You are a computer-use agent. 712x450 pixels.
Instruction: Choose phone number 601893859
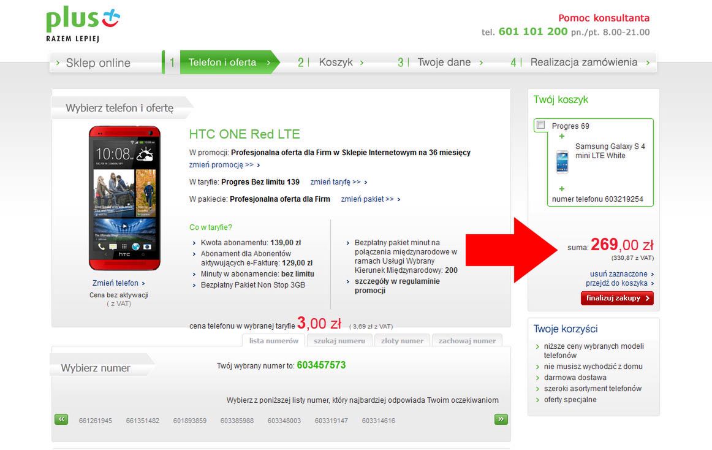point(190,421)
